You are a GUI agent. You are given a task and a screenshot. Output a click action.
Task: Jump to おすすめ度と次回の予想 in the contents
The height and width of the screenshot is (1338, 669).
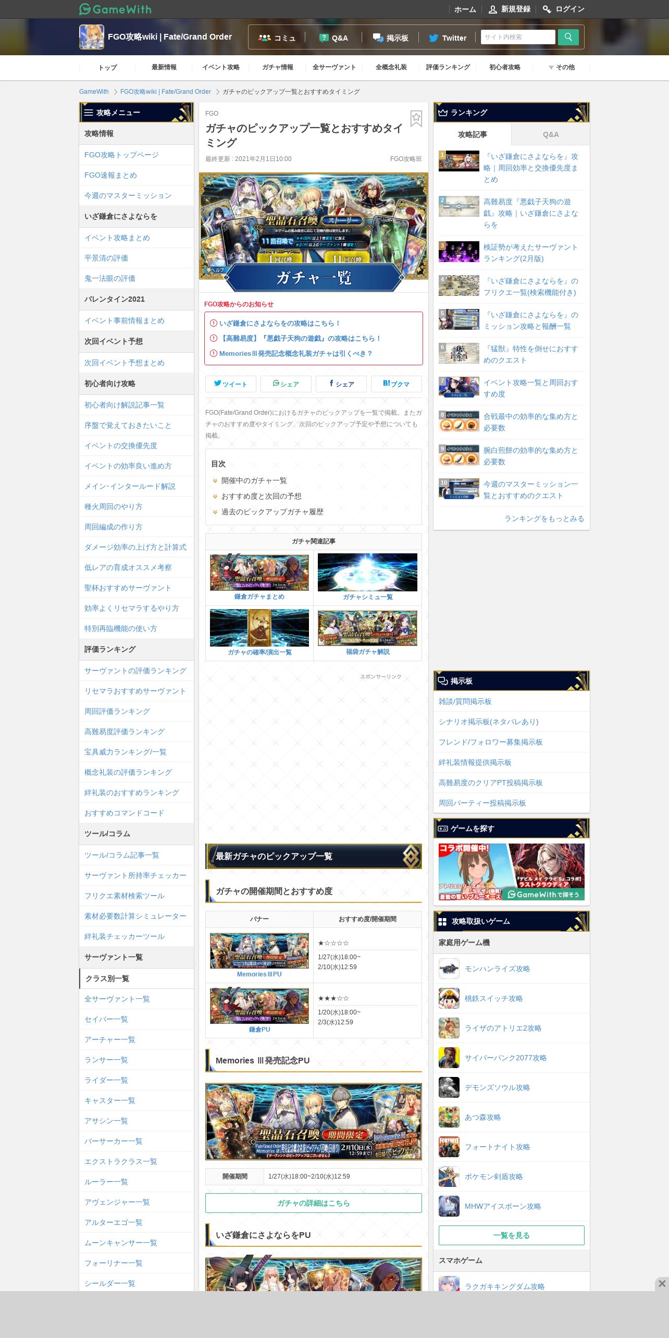261,497
